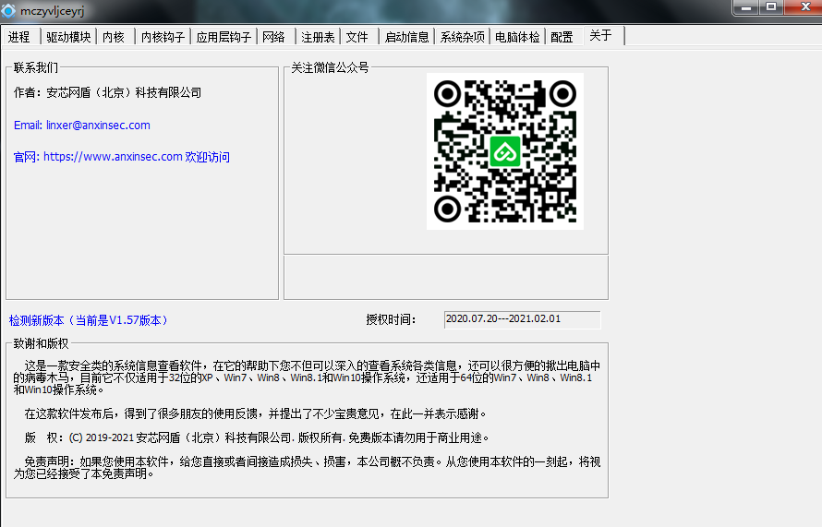Screen dimensions: 822x527
Task: Go to the 应用层钩子 tab
Action: coord(224,37)
